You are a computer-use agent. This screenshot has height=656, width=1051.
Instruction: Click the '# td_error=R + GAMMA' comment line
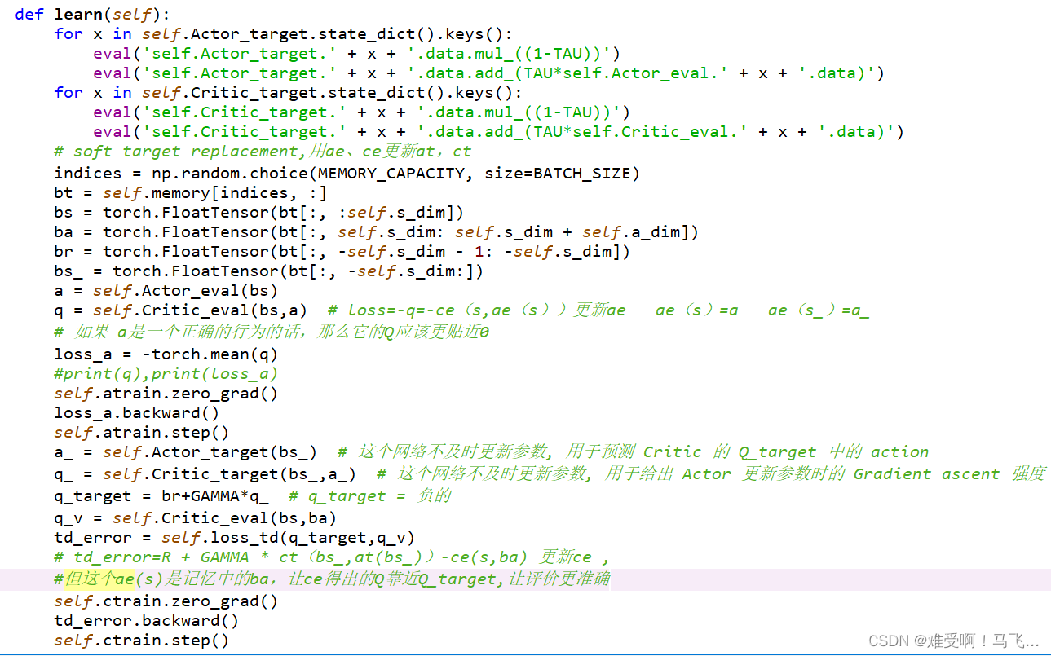pyautogui.click(x=332, y=557)
